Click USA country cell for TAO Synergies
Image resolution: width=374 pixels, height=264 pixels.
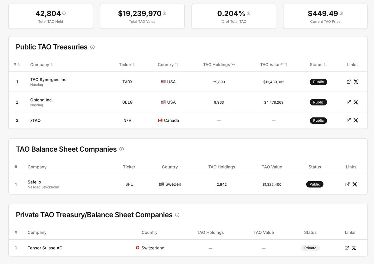168,82
